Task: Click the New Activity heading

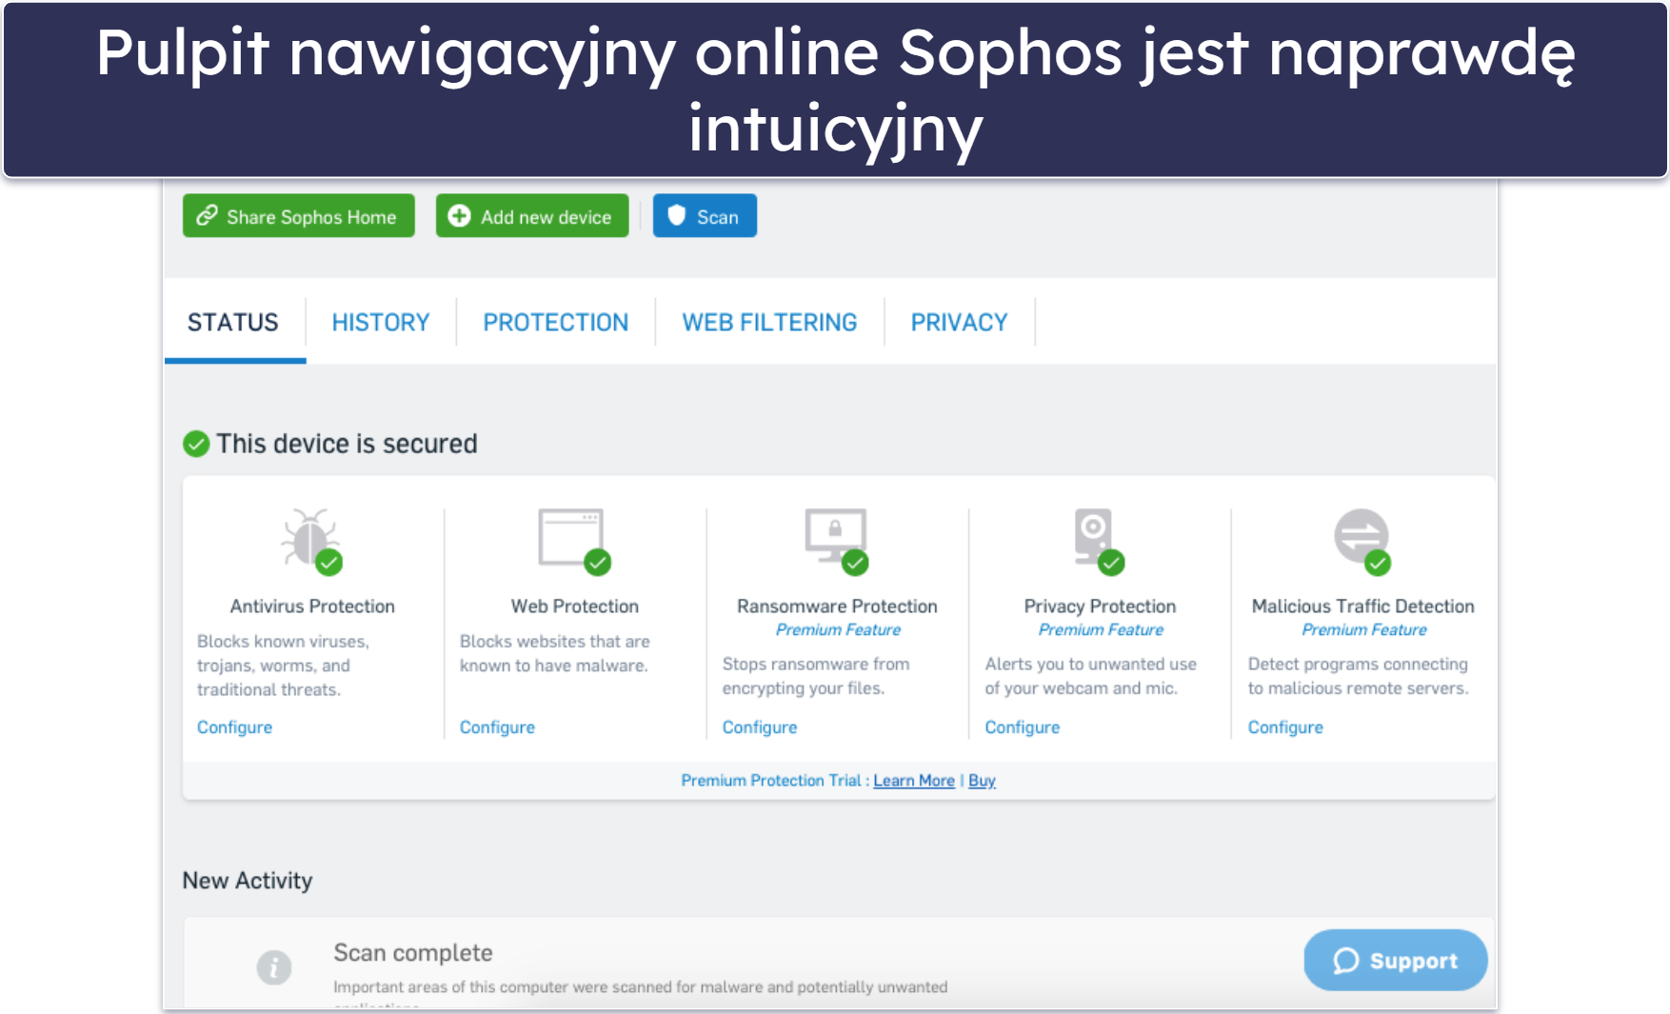Action: coord(248,881)
